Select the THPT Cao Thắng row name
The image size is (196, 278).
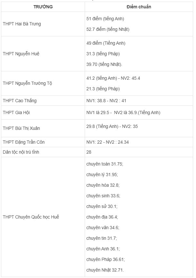(x=20, y=101)
